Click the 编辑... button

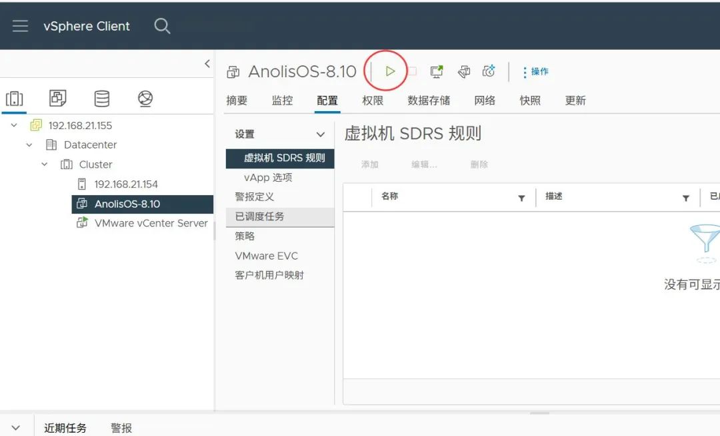click(x=424, y=164)
